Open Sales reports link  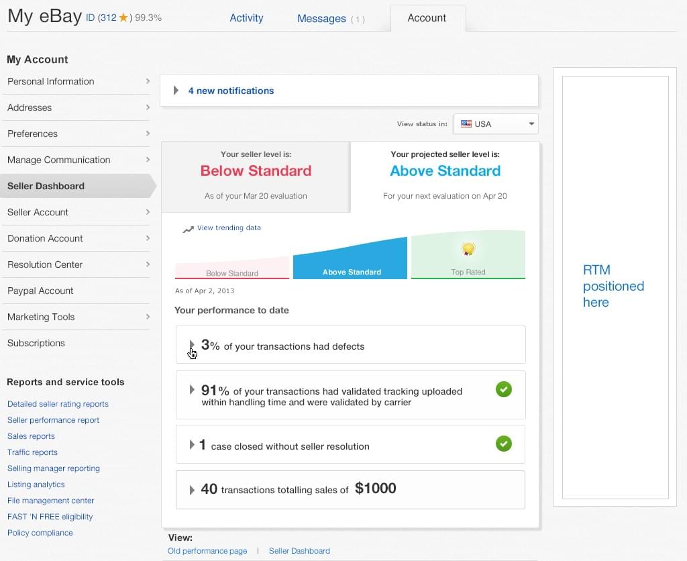click(31, 436)
